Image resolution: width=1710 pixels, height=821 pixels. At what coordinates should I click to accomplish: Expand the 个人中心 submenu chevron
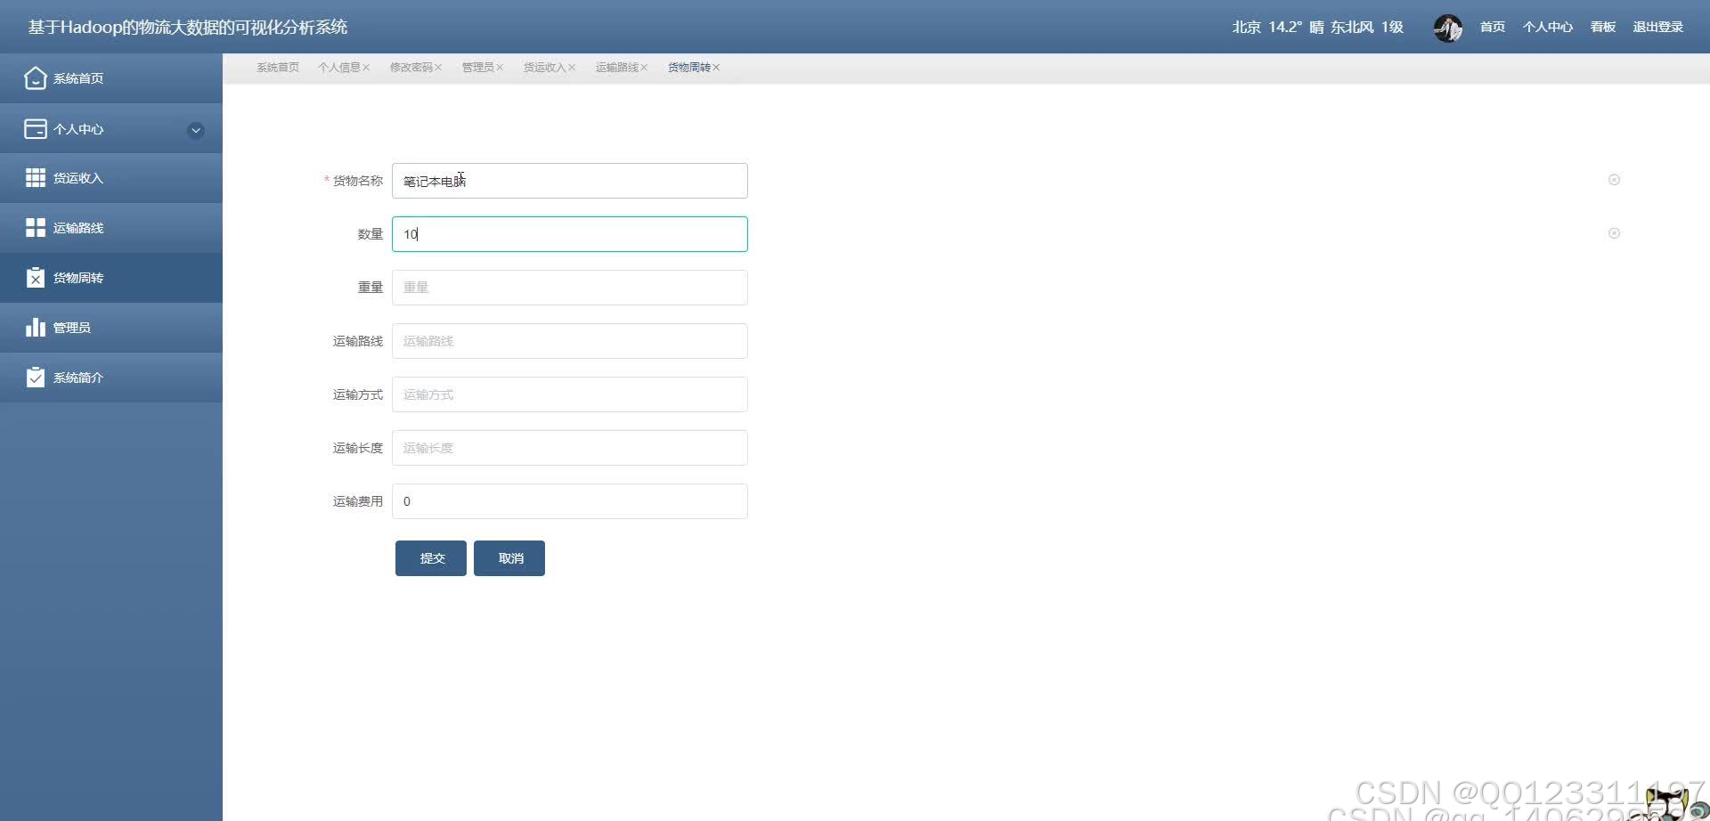click(196, 131)
